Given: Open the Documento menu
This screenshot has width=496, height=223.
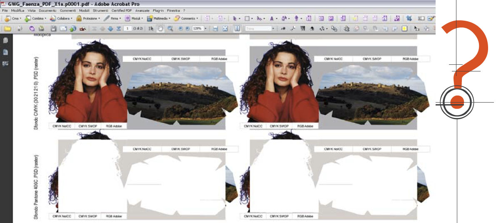Looking at the screenshot, I should click(48, 10).
